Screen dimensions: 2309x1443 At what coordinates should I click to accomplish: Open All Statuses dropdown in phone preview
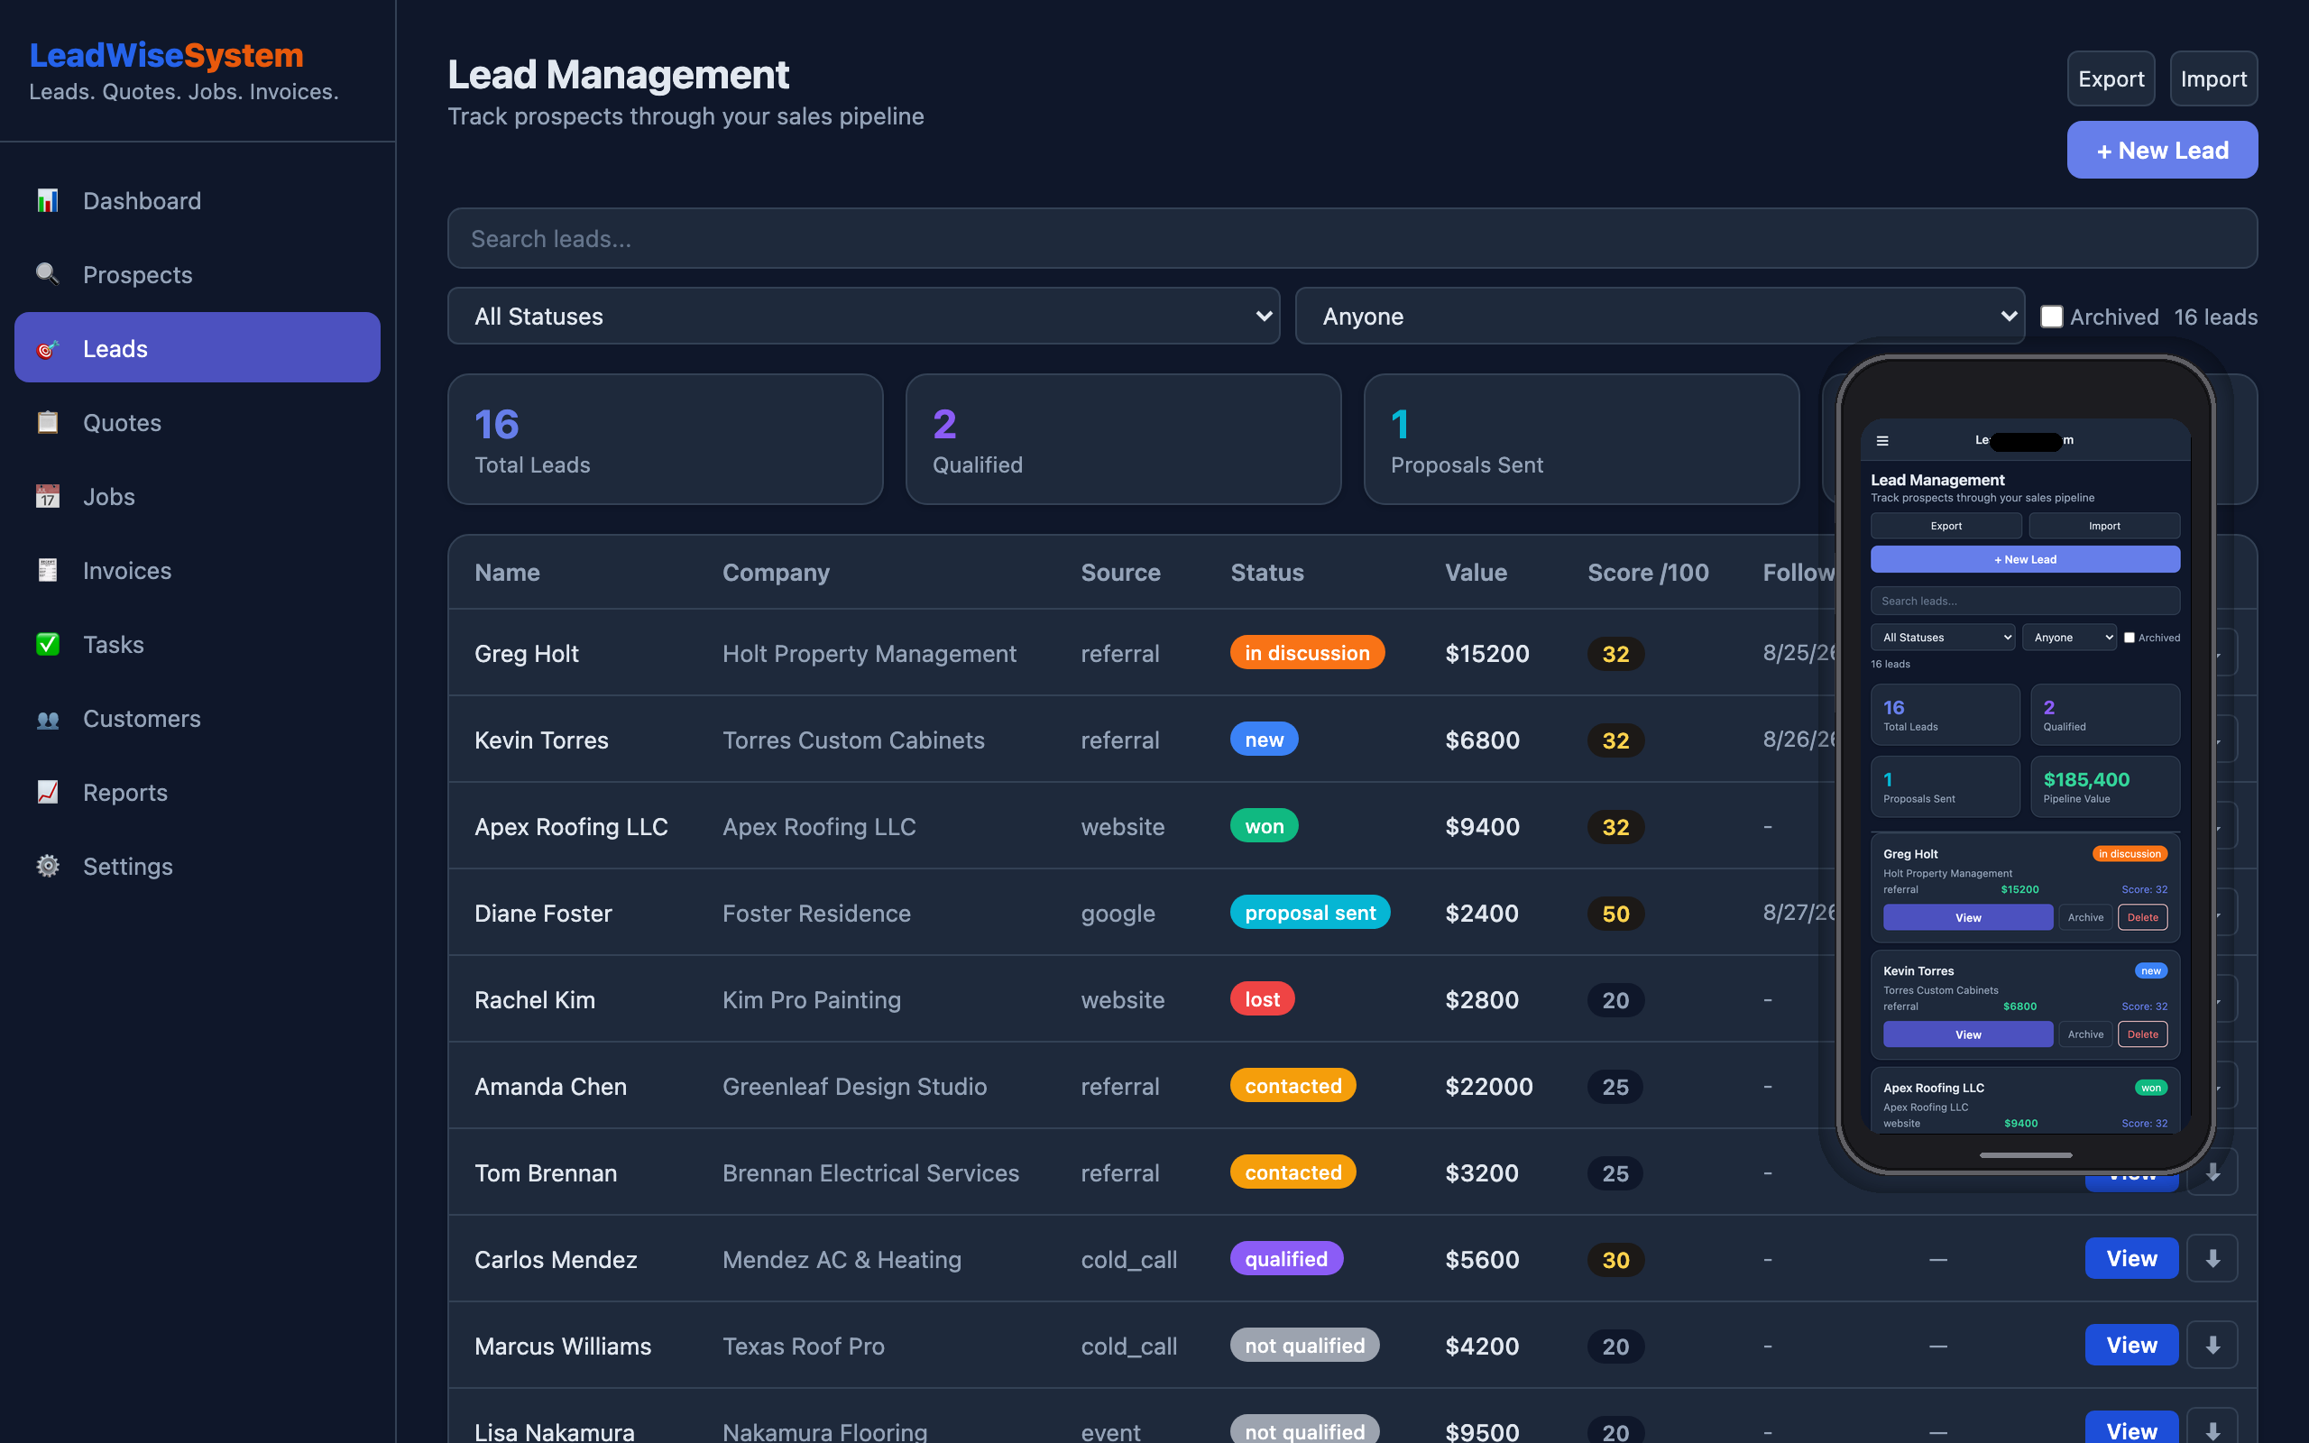point(1943,638)
